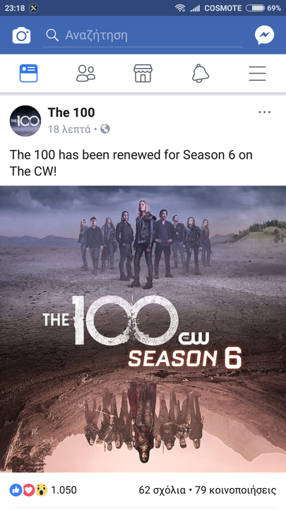
Task: Open the Notifications bell tab
Action: 201,73
